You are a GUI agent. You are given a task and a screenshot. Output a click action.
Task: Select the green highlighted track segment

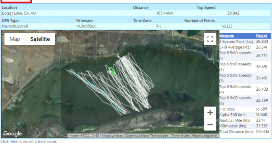point(112,71)
